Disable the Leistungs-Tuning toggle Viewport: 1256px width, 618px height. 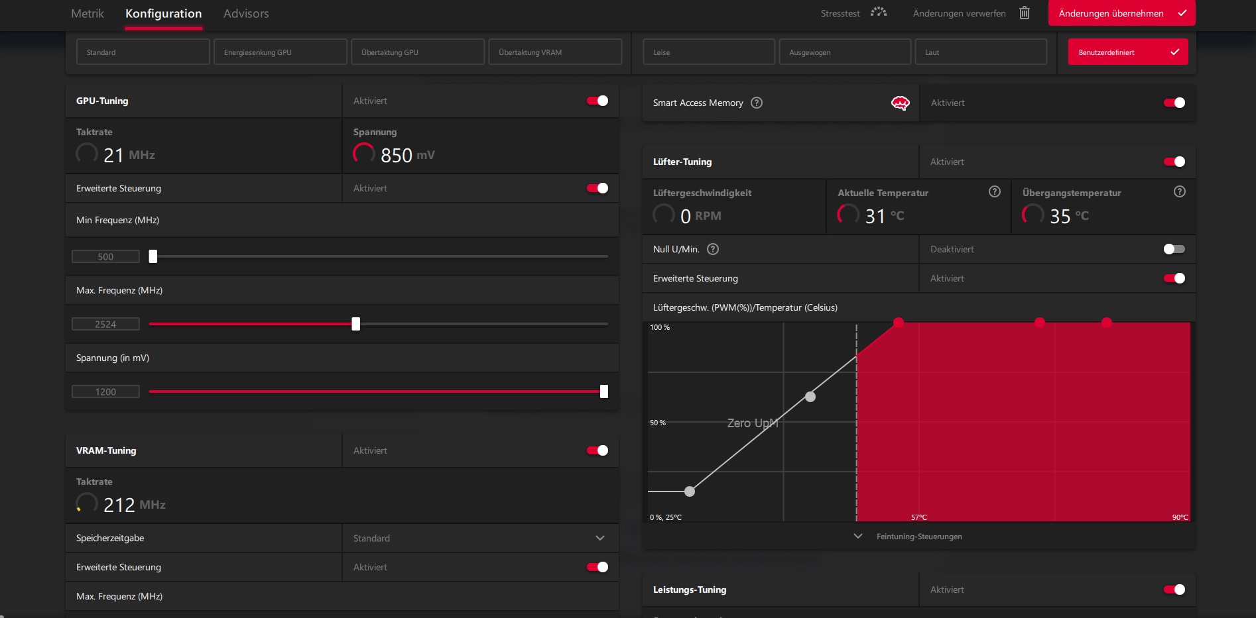[x=1174, y=590]
